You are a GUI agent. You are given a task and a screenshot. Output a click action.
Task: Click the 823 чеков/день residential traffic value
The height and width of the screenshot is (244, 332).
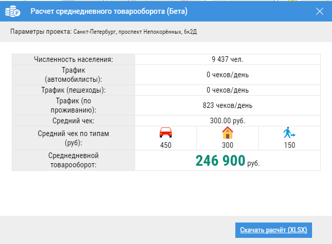(x=227, y=106)
